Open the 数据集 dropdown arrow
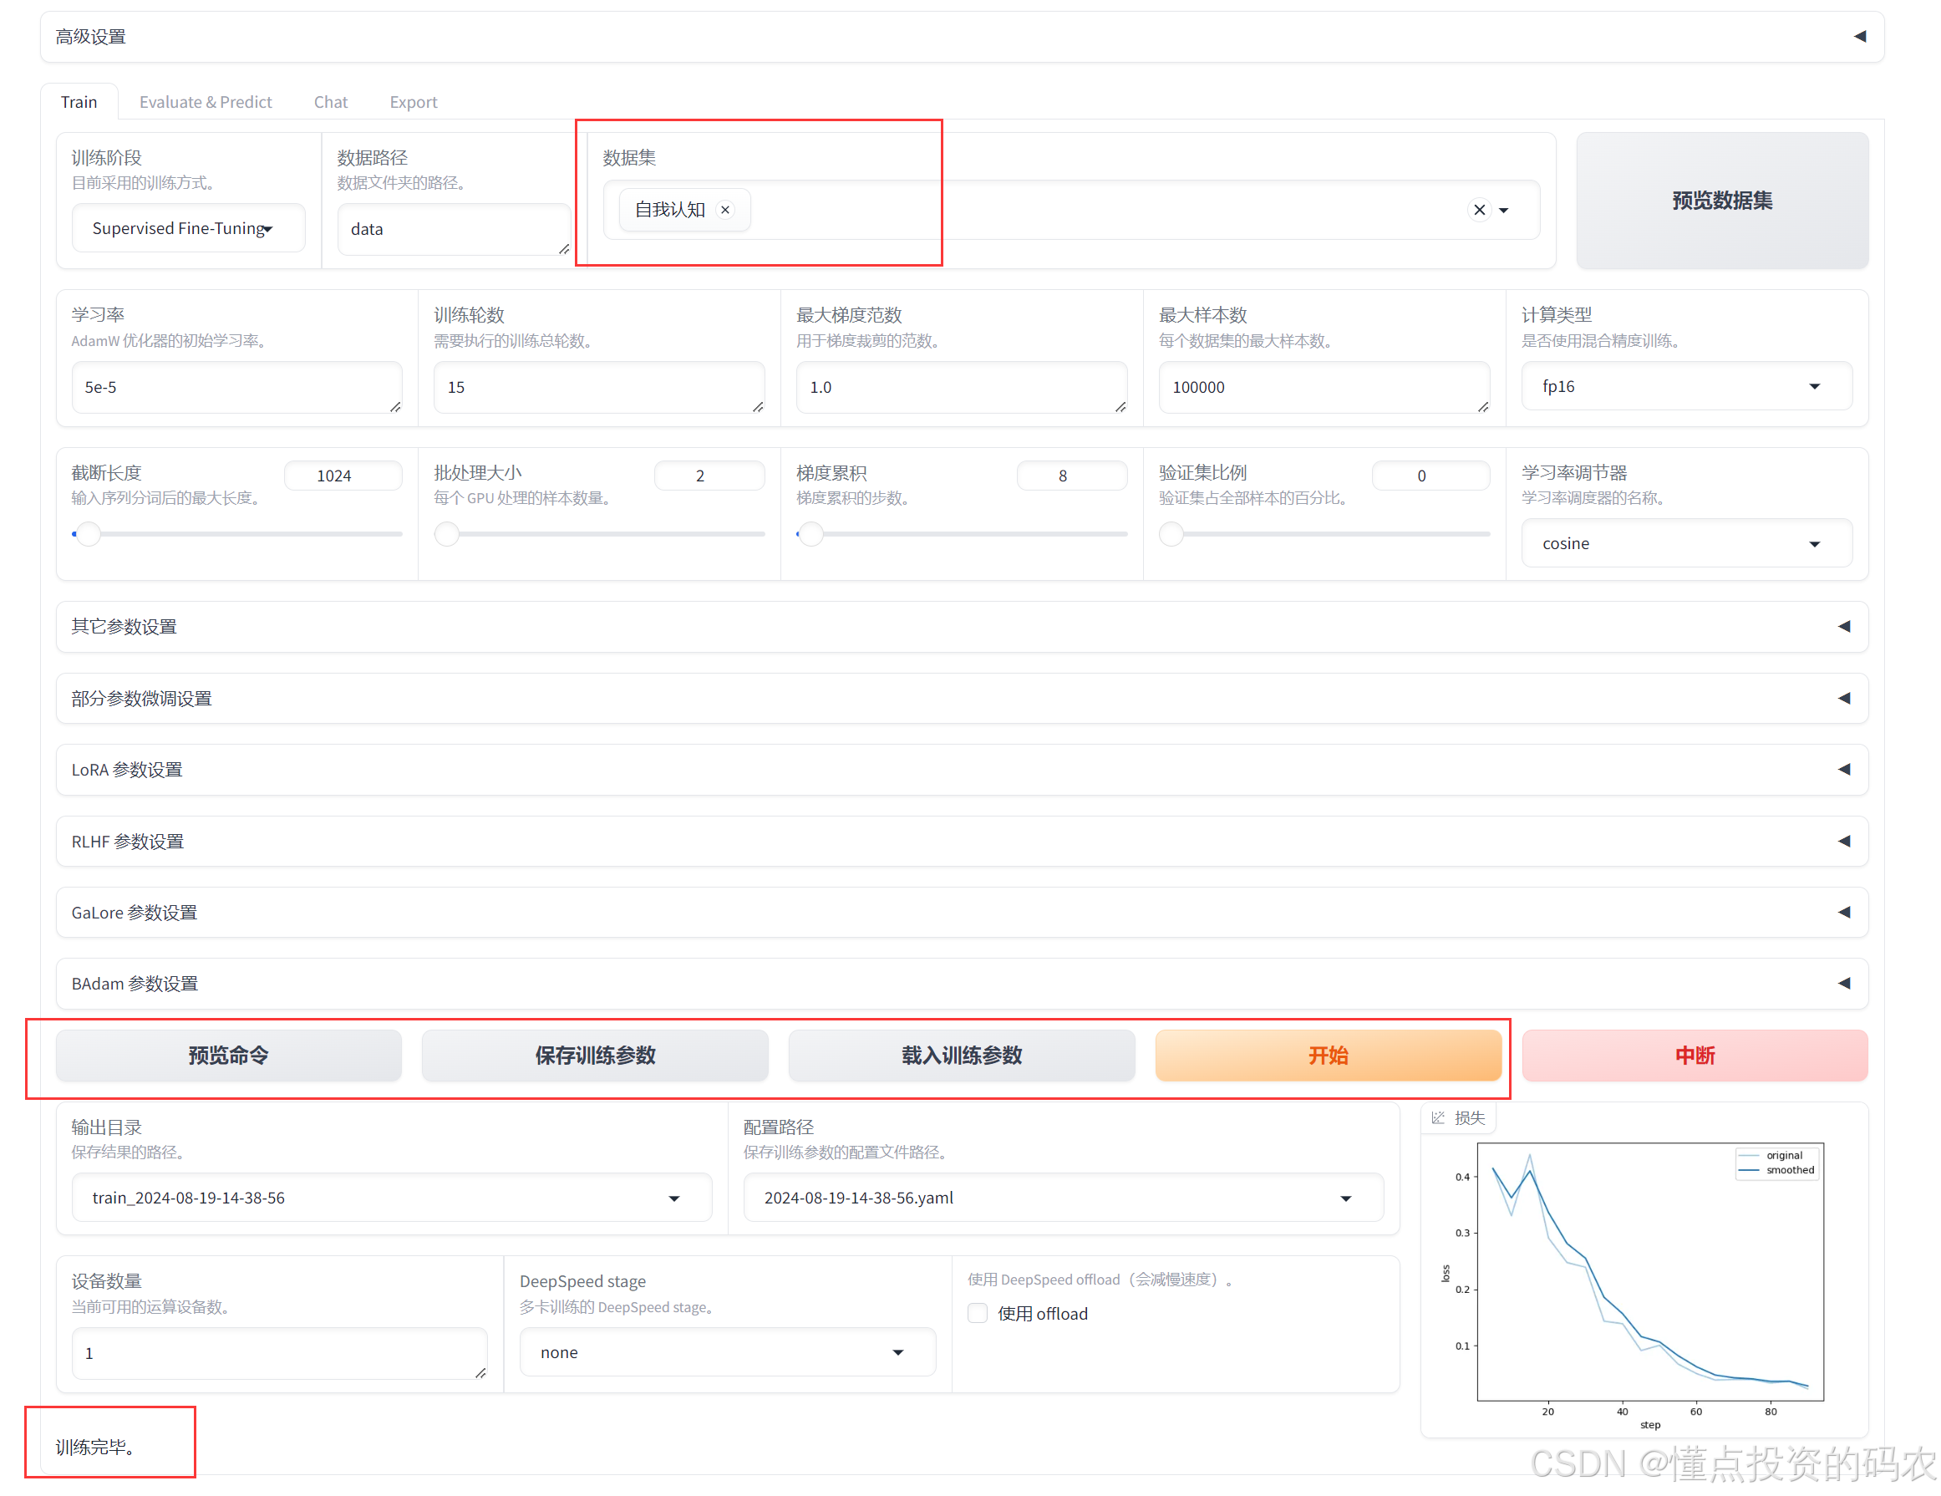This screenshot has width=1941, height=1496. coord(1504,211)
